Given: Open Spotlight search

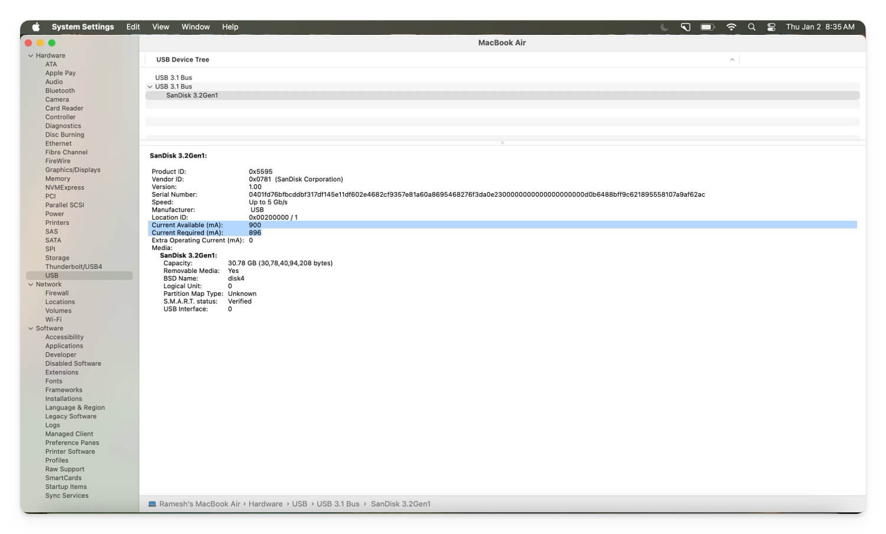Looking at the screenshot, I should 751,27.
